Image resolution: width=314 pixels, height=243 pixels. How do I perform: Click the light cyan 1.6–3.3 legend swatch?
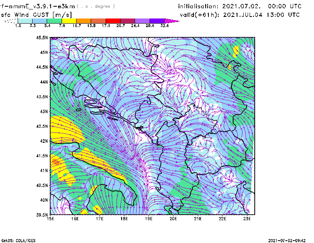pyautogui.click(x=25, y=21)
